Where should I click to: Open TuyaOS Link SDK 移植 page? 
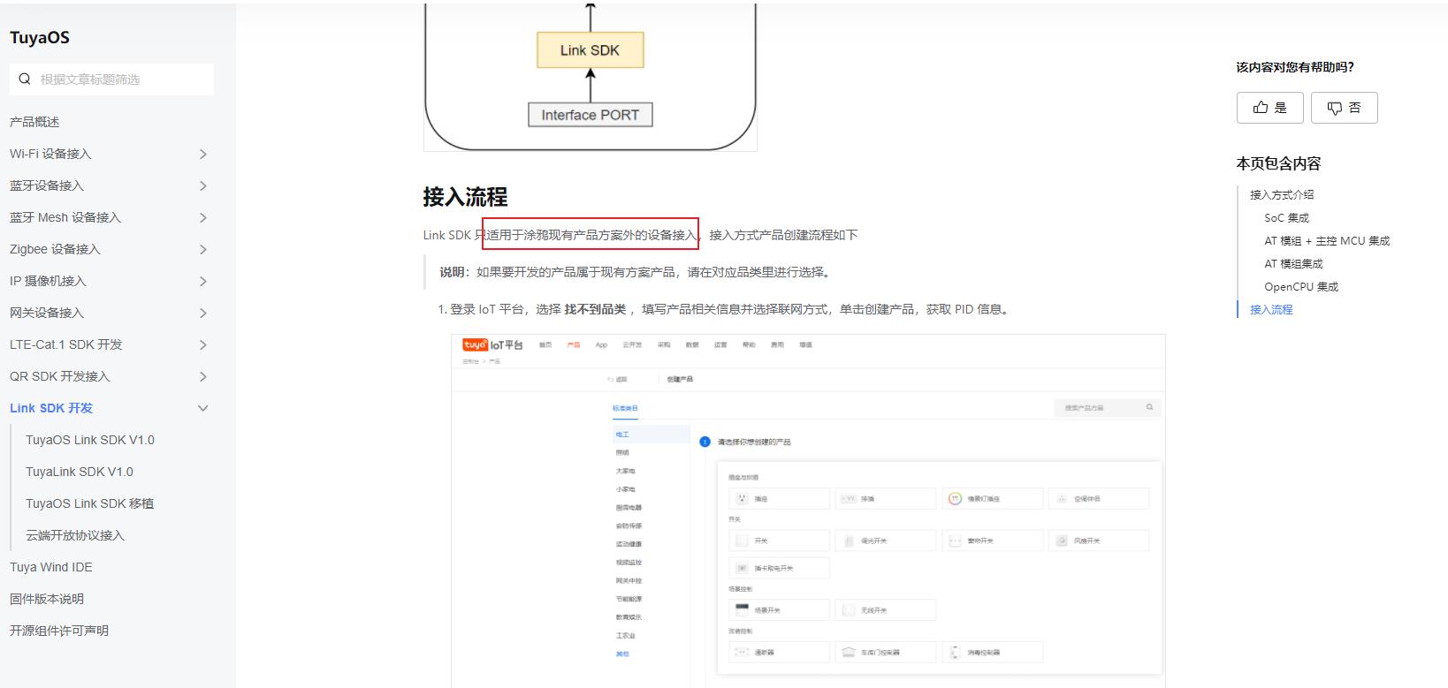point(89,503)
